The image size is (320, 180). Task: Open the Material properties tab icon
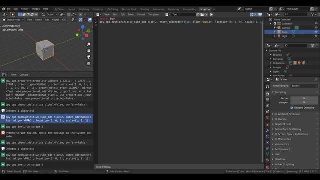(x=268, y=160)
